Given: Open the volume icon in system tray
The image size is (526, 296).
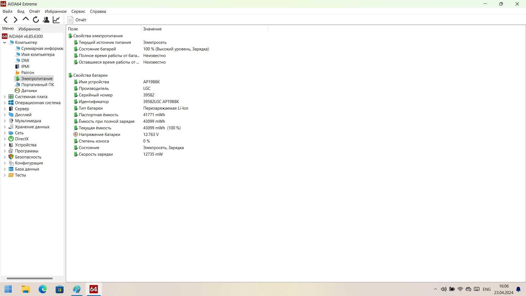Looking at the screenshot, I should pyautogui.click(x=444, y=289).
